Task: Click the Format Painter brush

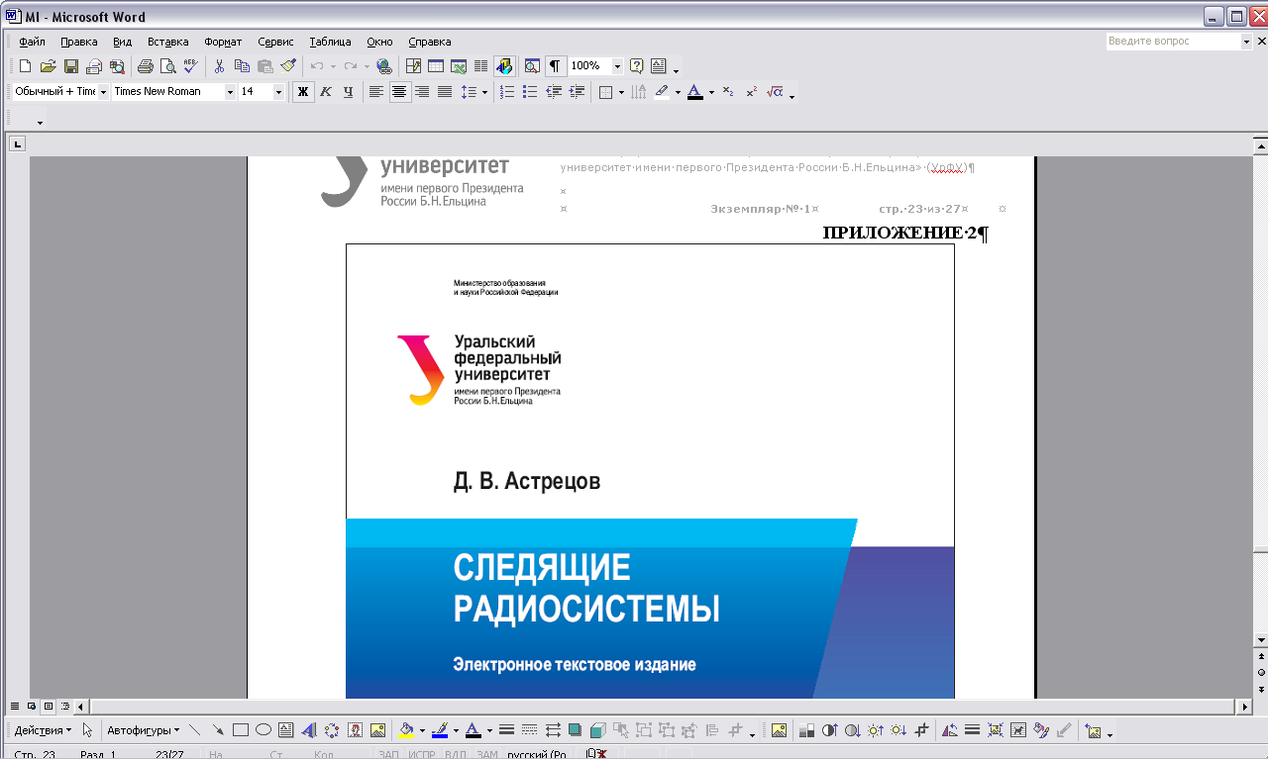Action: [288, 66]
